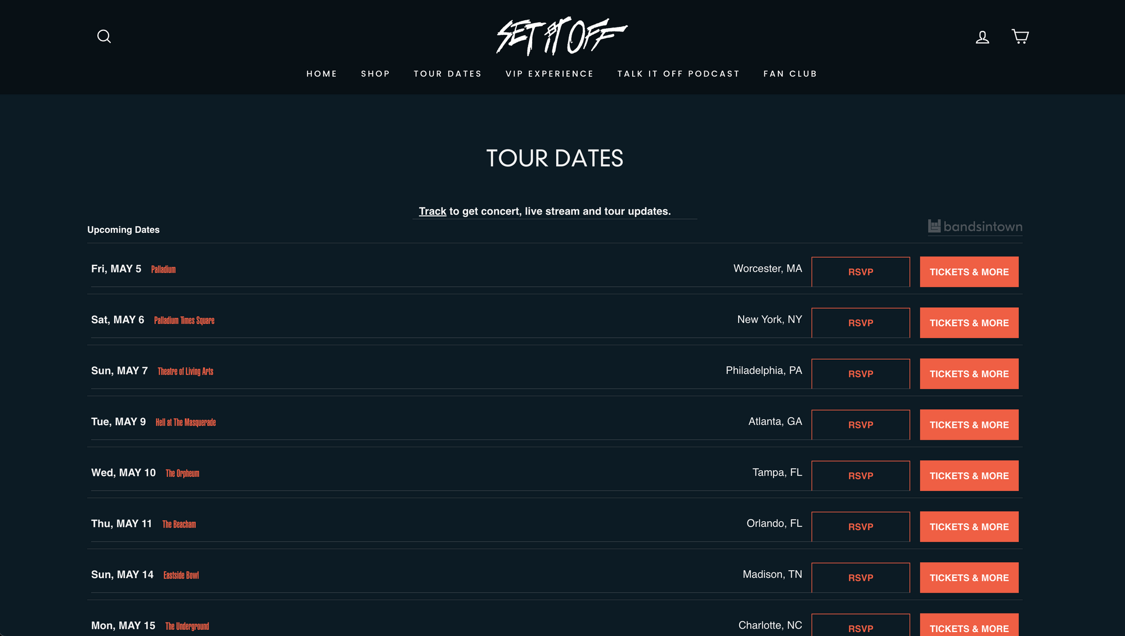RSVP for the Orlando, FL show
The width and height of the screenshot is (1125, 636).
click(x=860, y=527)
